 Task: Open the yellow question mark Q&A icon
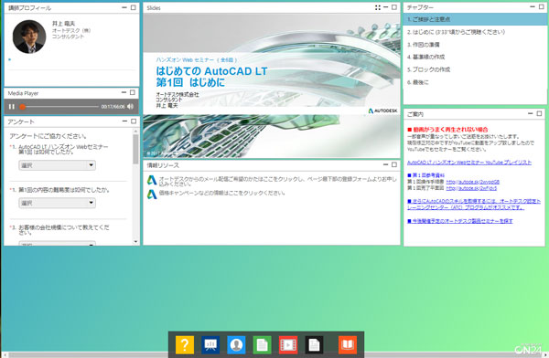point(185,344)
